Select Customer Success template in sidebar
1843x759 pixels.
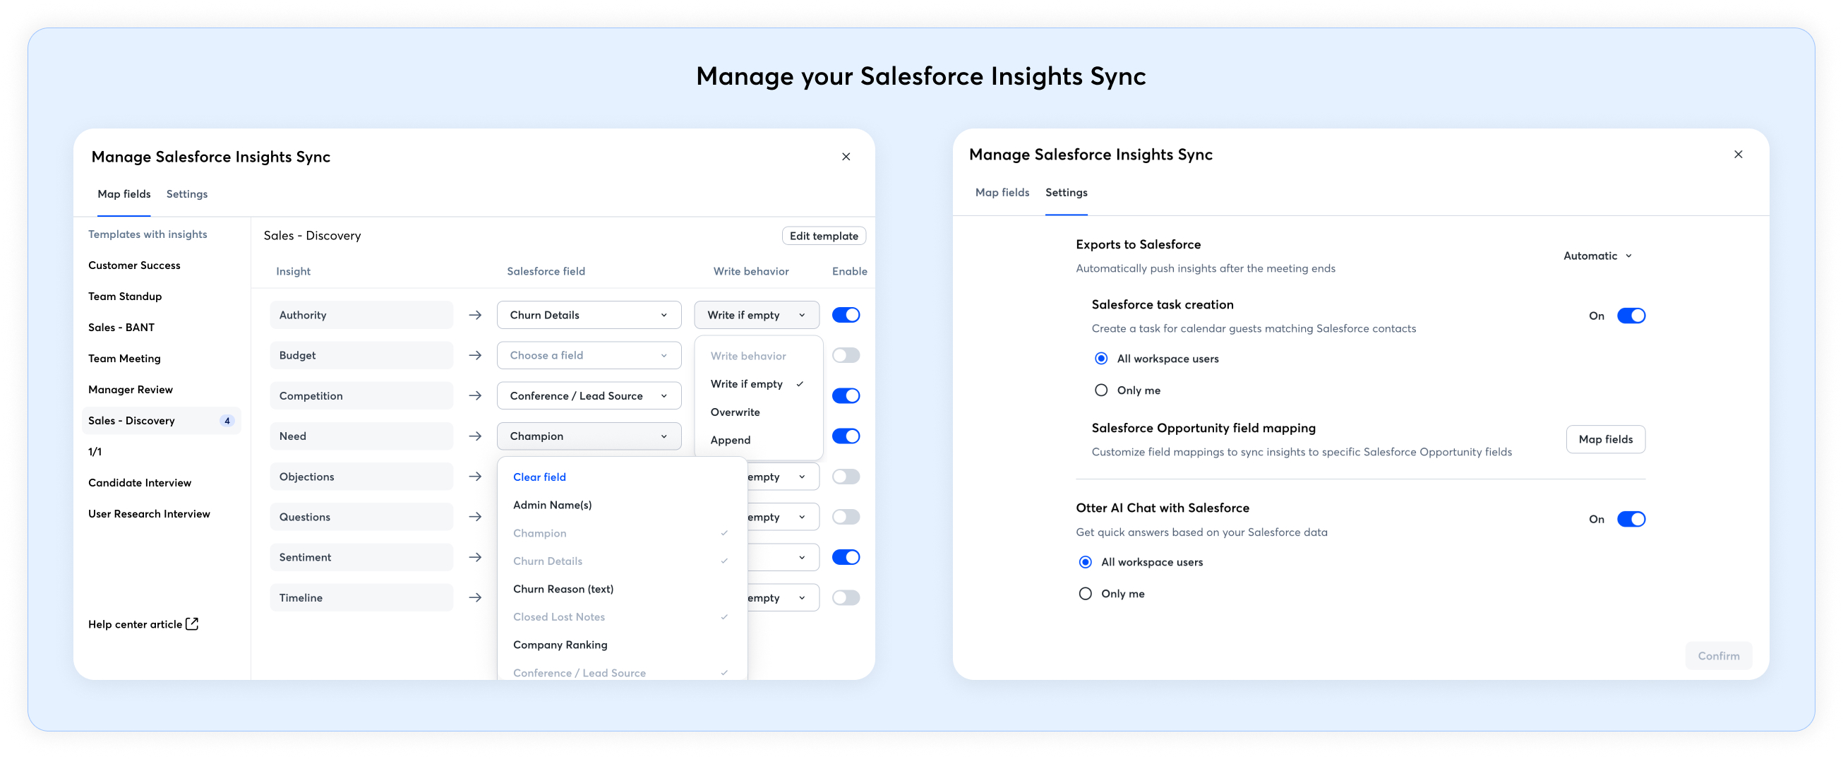click(135, 265)
